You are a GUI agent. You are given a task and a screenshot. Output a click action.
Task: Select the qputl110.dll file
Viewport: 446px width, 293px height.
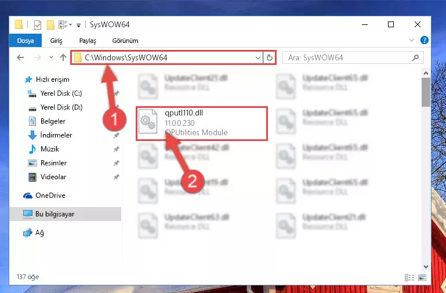pos(202,124)
